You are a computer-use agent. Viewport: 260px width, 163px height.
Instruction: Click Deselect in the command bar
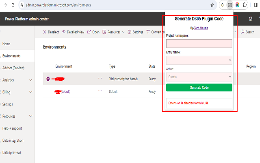51,32
